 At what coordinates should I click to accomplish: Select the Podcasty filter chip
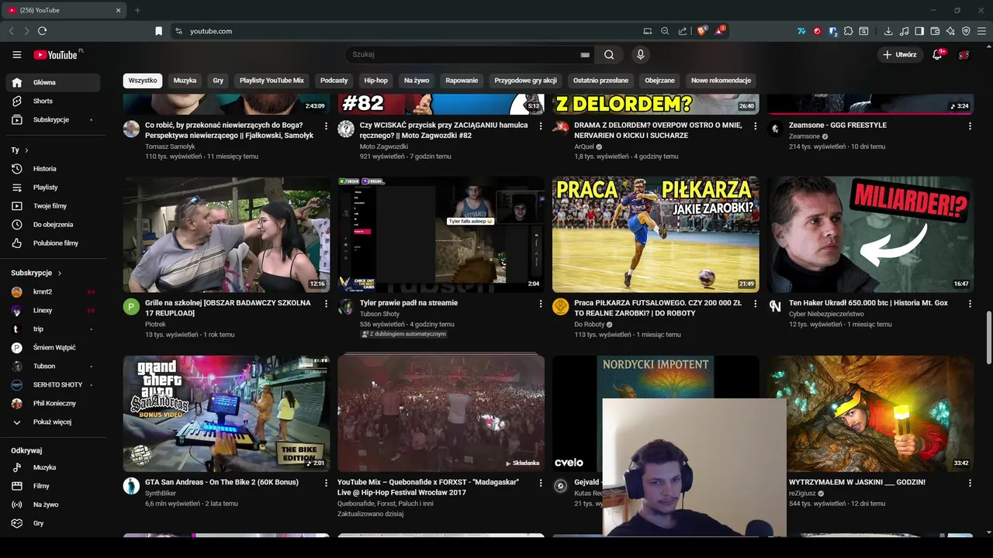[334, 81]
